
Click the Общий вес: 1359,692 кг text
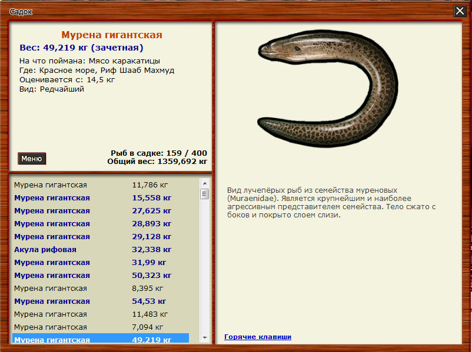coord(157,162)
